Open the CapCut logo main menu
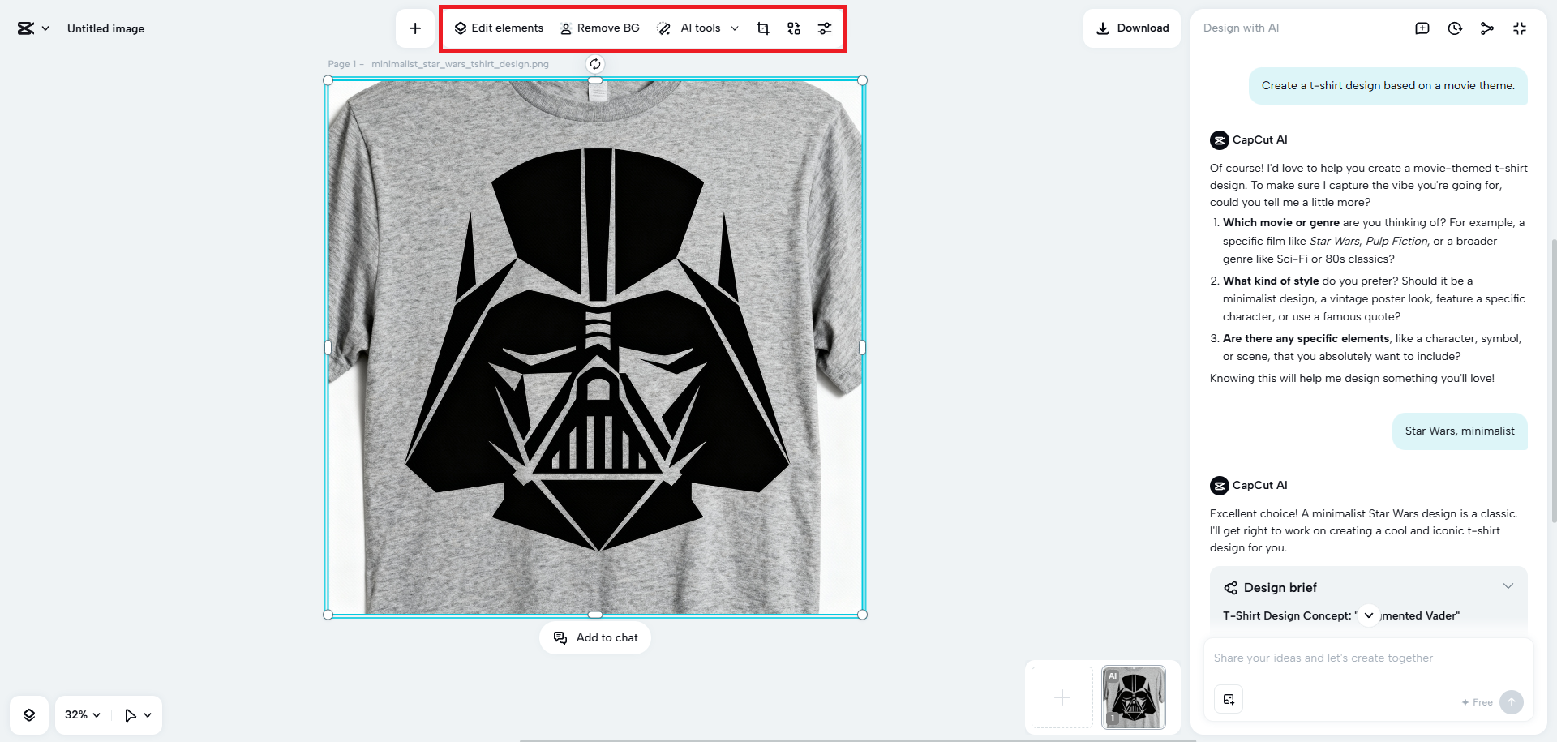Image resolution: width=1557 pixels, height=742 pixels. (32, 28)
